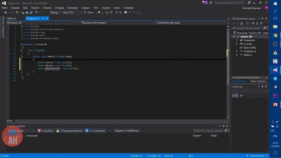
Task: Click the notifications flag icon in title bar
Action: point(205,3)
